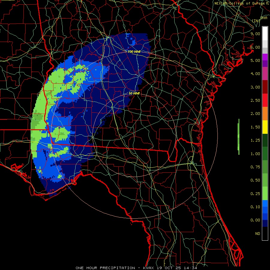Click the ONE HOUR PRECIPITATION caption text

(105, 268)
